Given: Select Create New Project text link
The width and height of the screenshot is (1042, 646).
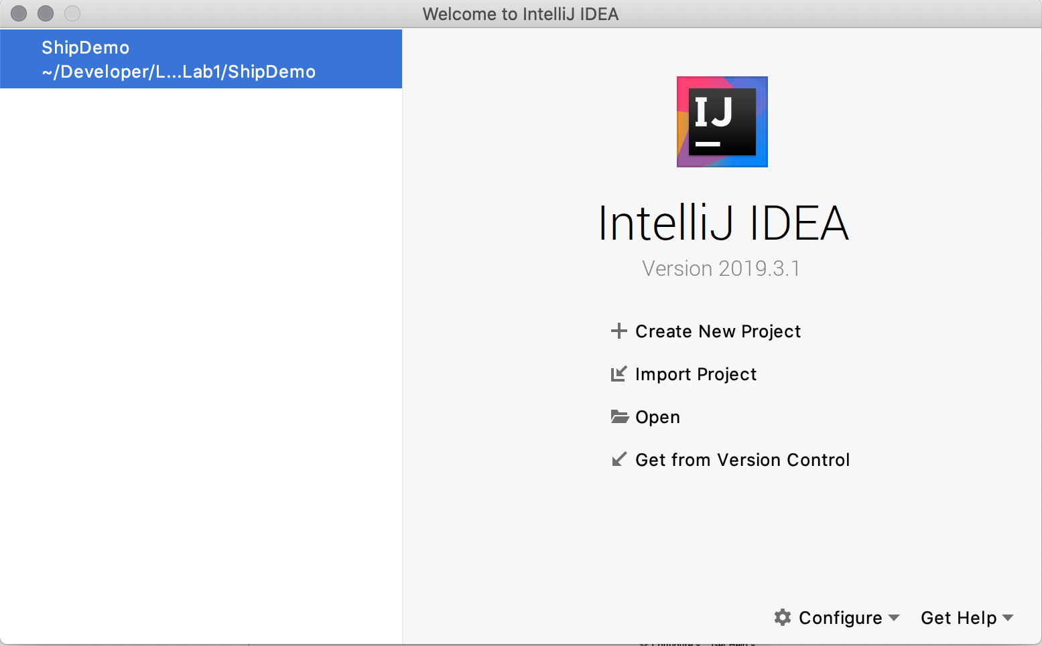Looking at the screenshot, I should [718, 331].
